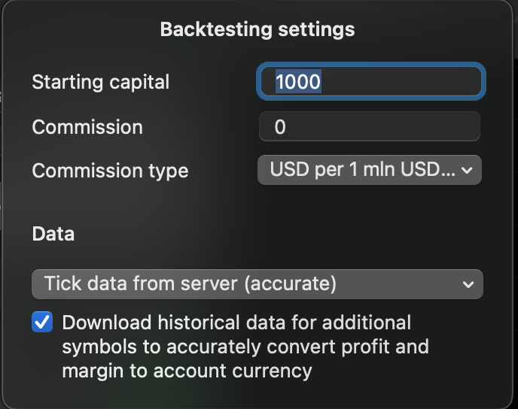Click the 0 value in the Commission field
The image size is (518, 409).
pos(280,127)
